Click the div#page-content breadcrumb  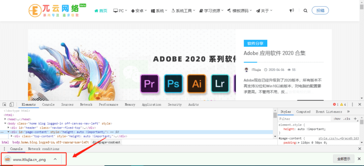[106, 142]
